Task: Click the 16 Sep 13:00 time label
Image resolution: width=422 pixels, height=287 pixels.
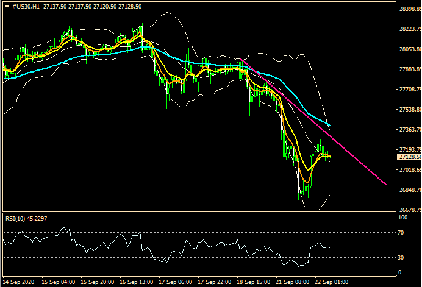Action: click(x=137, y=282)
